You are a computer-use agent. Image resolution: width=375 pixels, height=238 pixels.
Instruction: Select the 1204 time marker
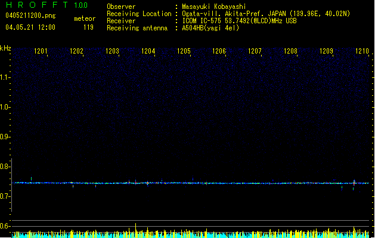[148, 52]
